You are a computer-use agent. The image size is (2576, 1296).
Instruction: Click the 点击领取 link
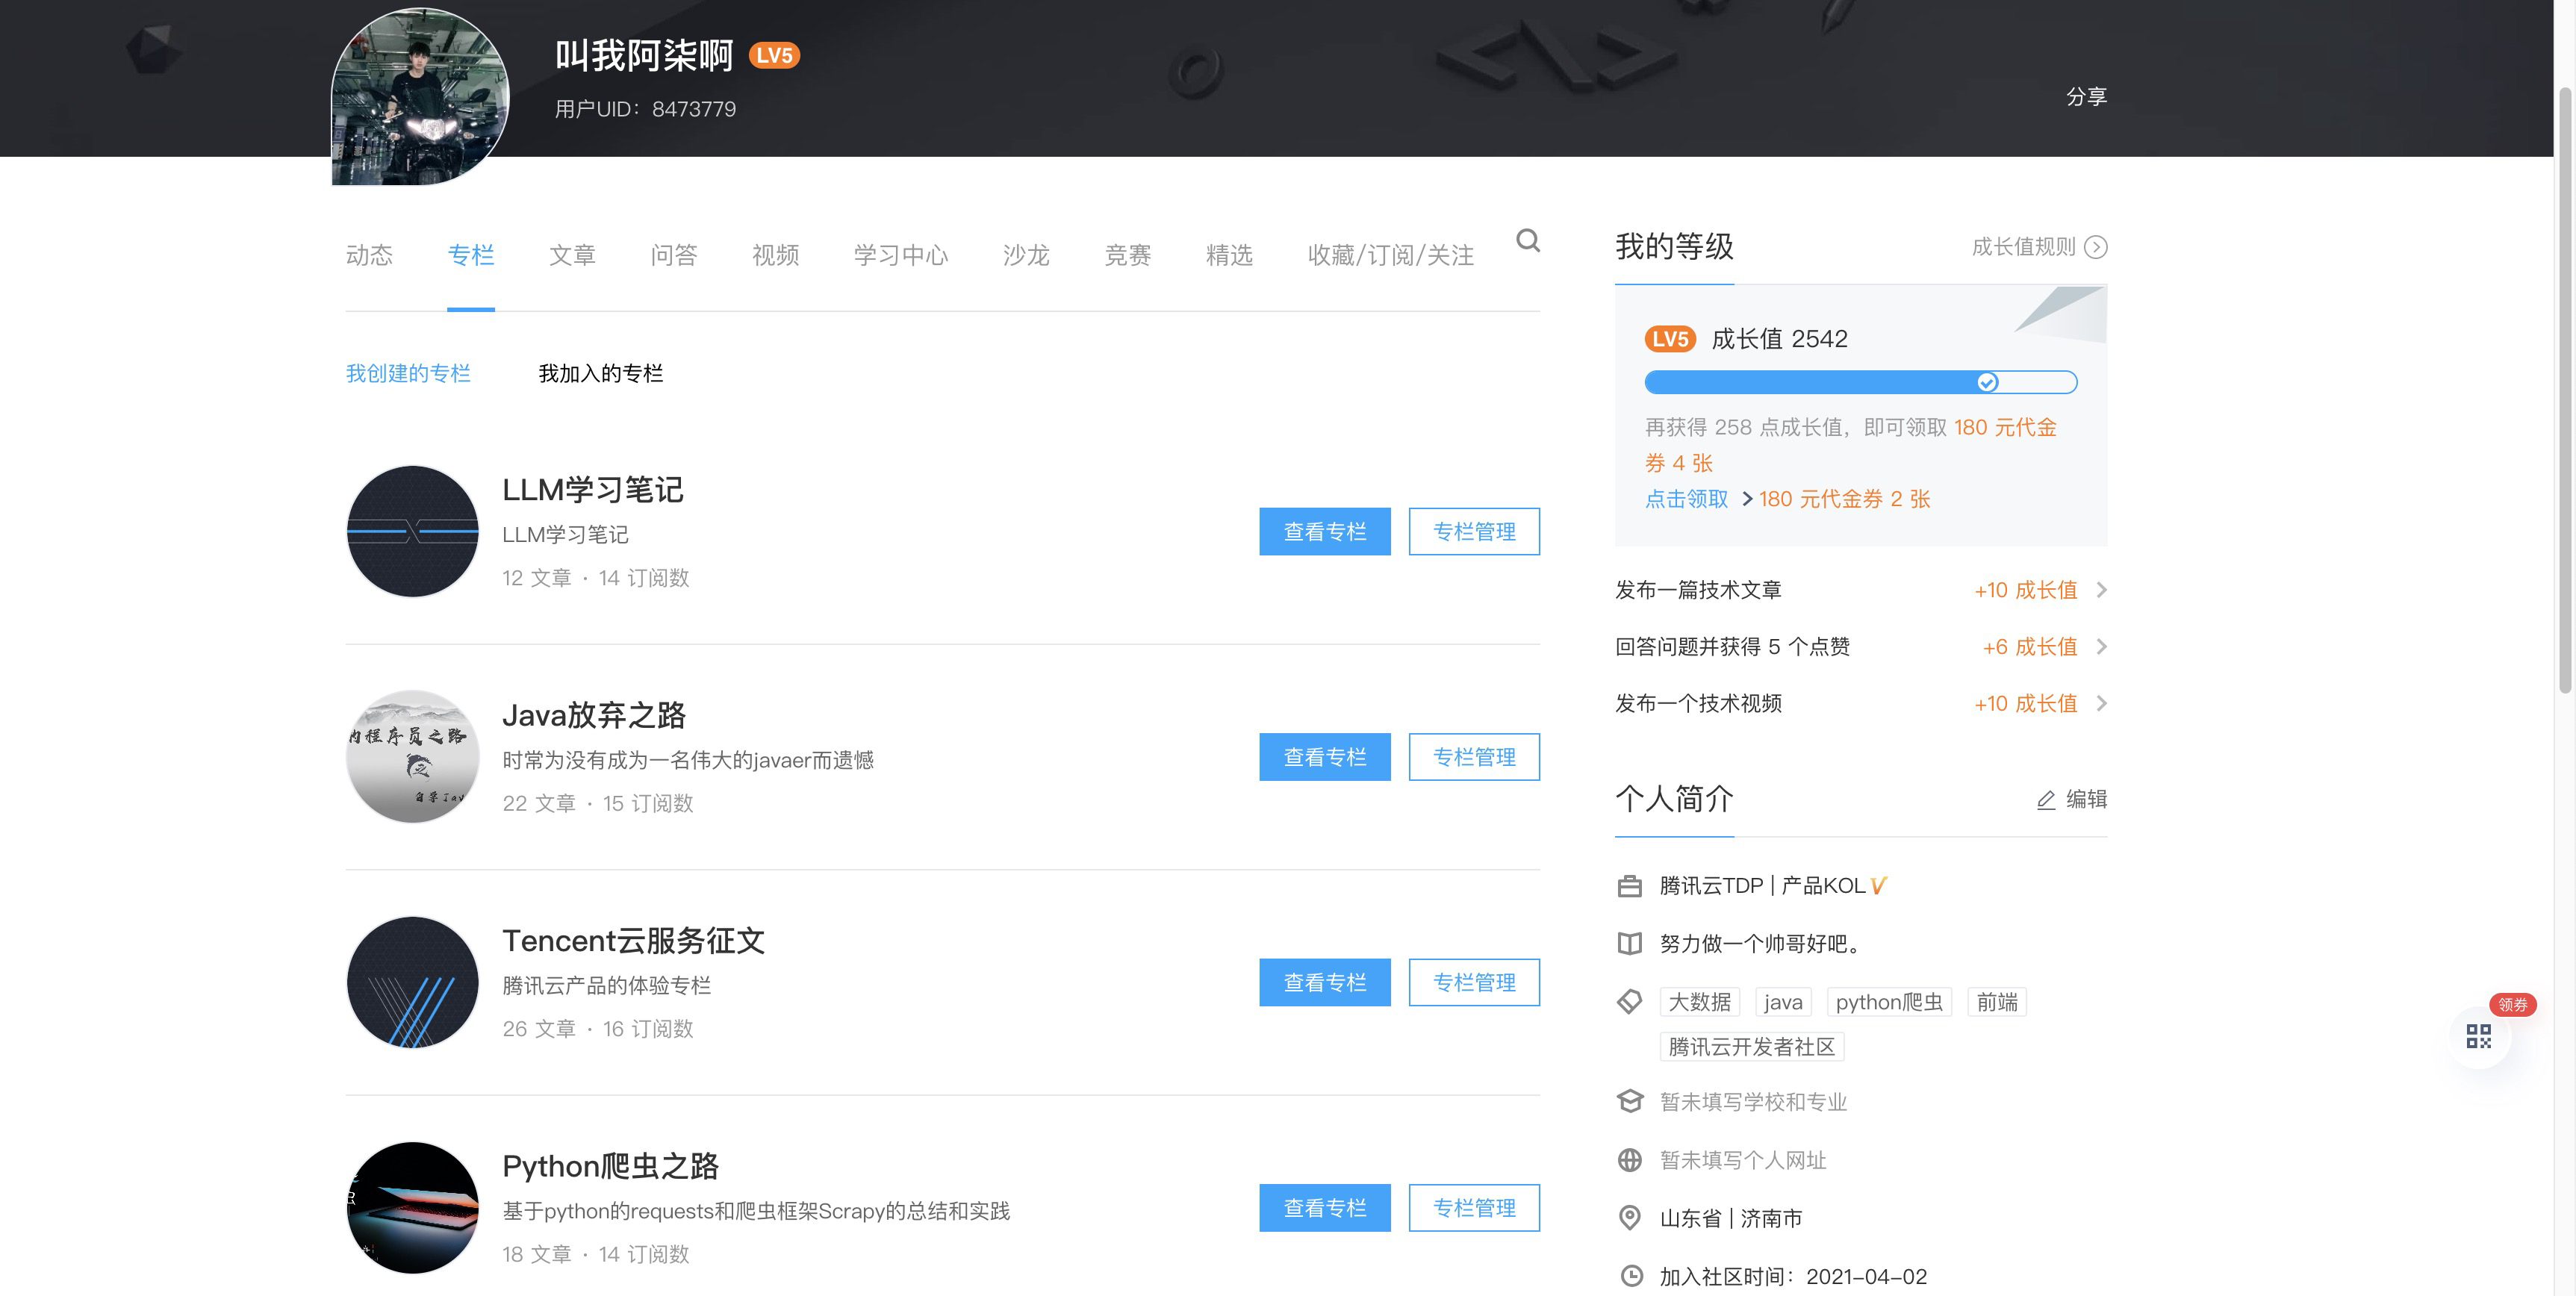click(1686, 499)
